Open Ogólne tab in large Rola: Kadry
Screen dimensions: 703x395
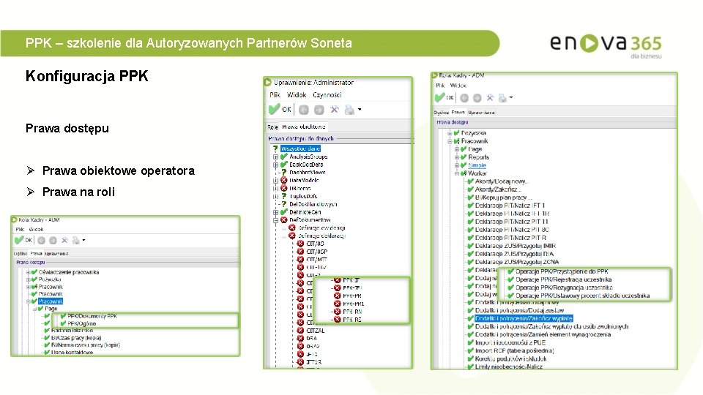tap(441, 113)
